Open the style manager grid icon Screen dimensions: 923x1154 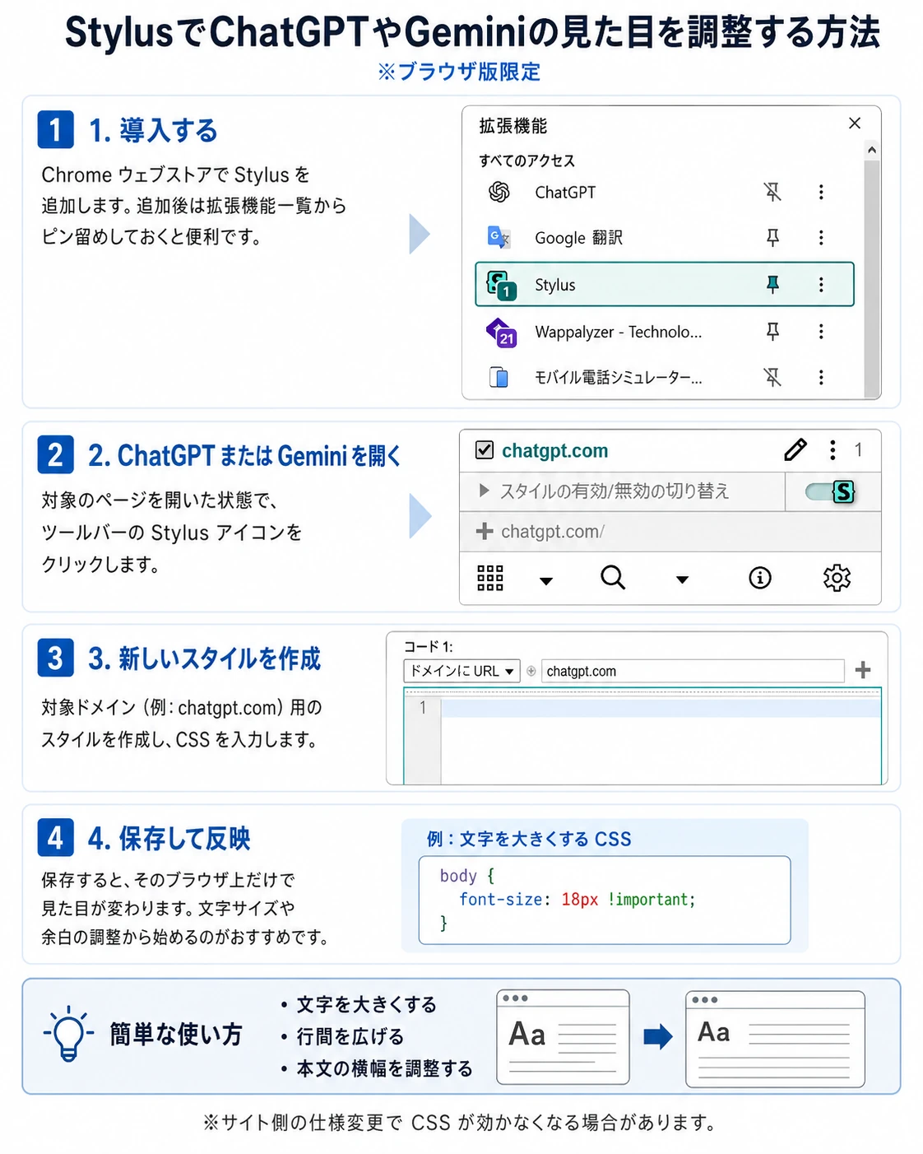tap(490, 578)
